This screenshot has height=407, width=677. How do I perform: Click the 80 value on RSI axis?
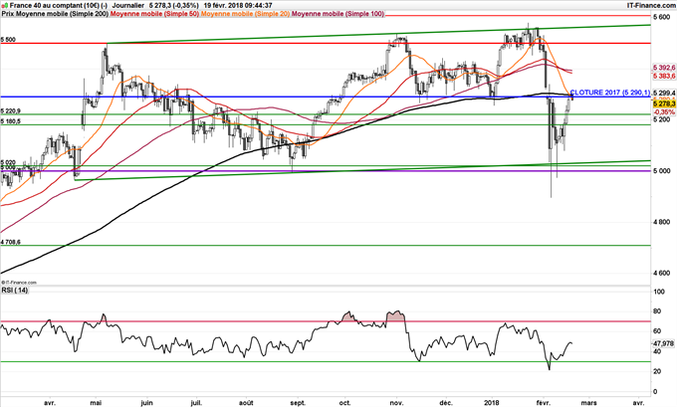[x=657, y=311]
